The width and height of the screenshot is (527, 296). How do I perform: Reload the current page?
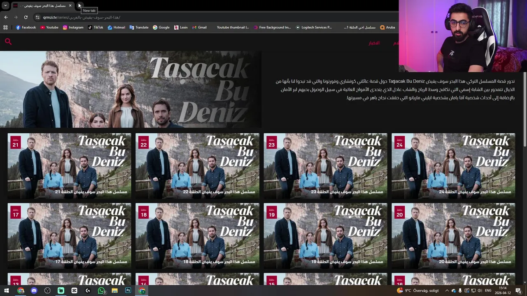pyautogui.click(x=26, y=17)
